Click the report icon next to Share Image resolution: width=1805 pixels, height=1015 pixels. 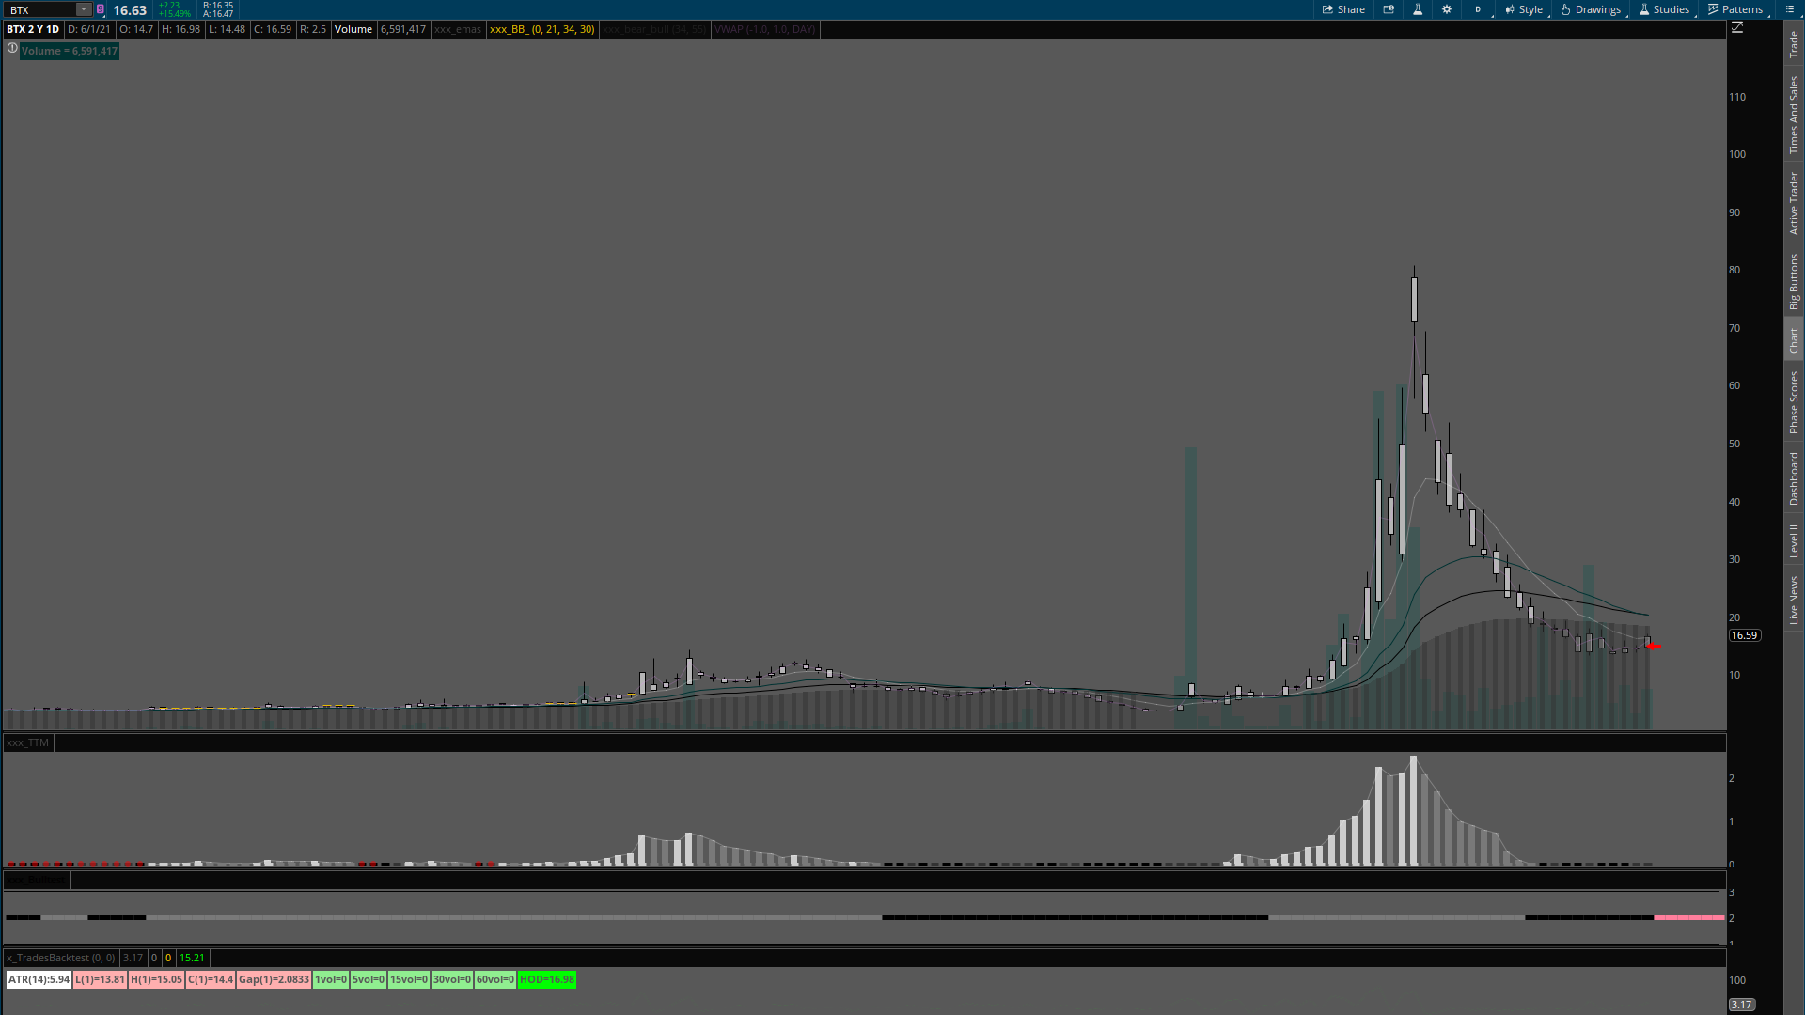coord(1389,9)
